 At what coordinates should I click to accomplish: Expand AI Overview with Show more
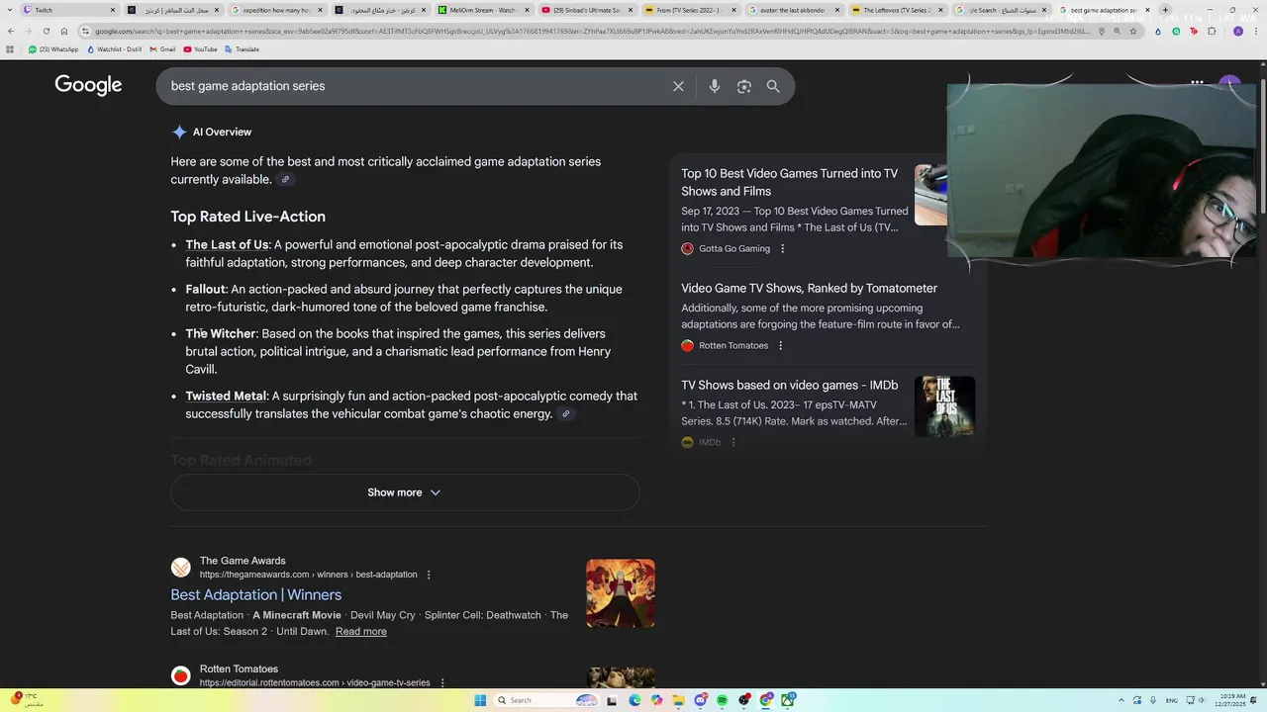pyautogui.click(x=404, y=492)
